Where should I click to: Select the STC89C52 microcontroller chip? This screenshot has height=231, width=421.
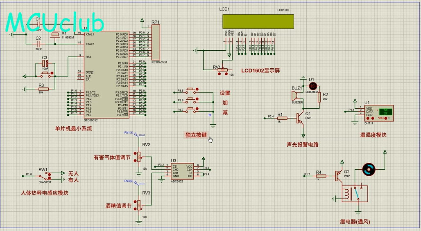pyautogui.click(x=106, y=75)
